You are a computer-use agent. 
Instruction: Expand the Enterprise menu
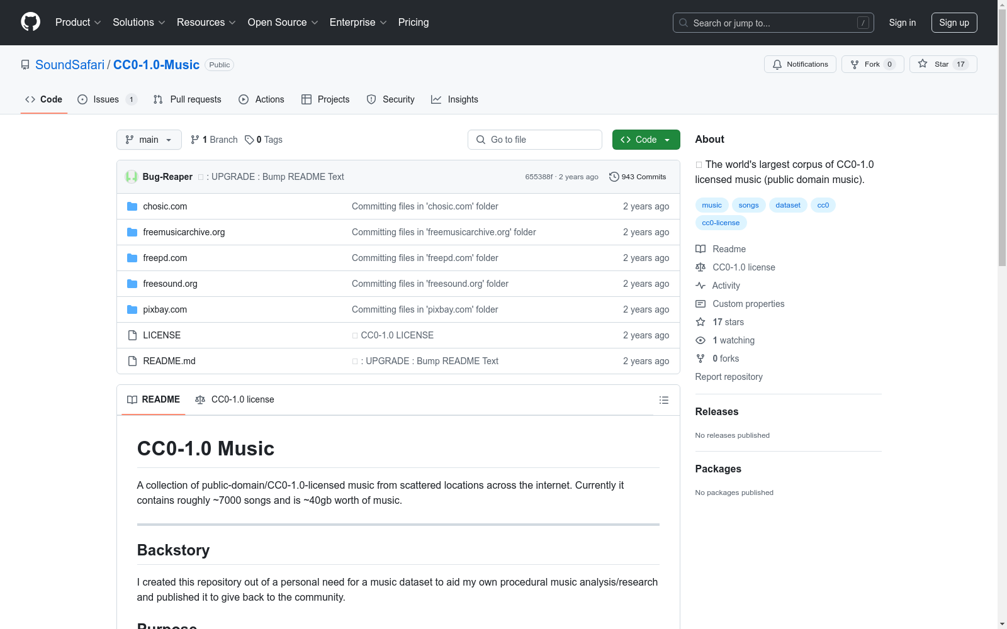point(358,22)
